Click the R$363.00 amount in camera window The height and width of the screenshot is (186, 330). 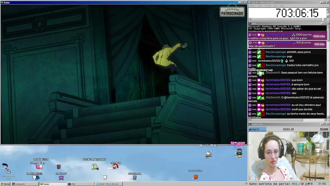click(288, 129)
